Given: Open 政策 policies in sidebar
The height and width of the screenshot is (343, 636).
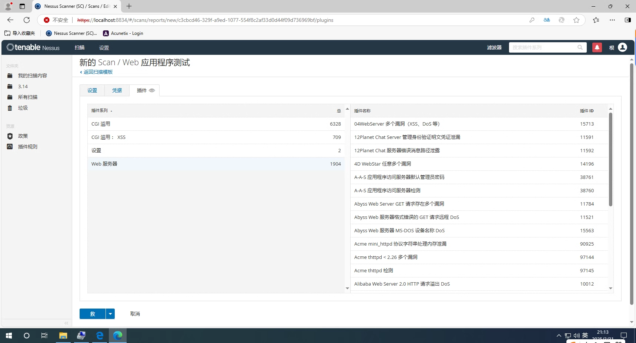Looking at the screenshot, I should click(23, 136).
